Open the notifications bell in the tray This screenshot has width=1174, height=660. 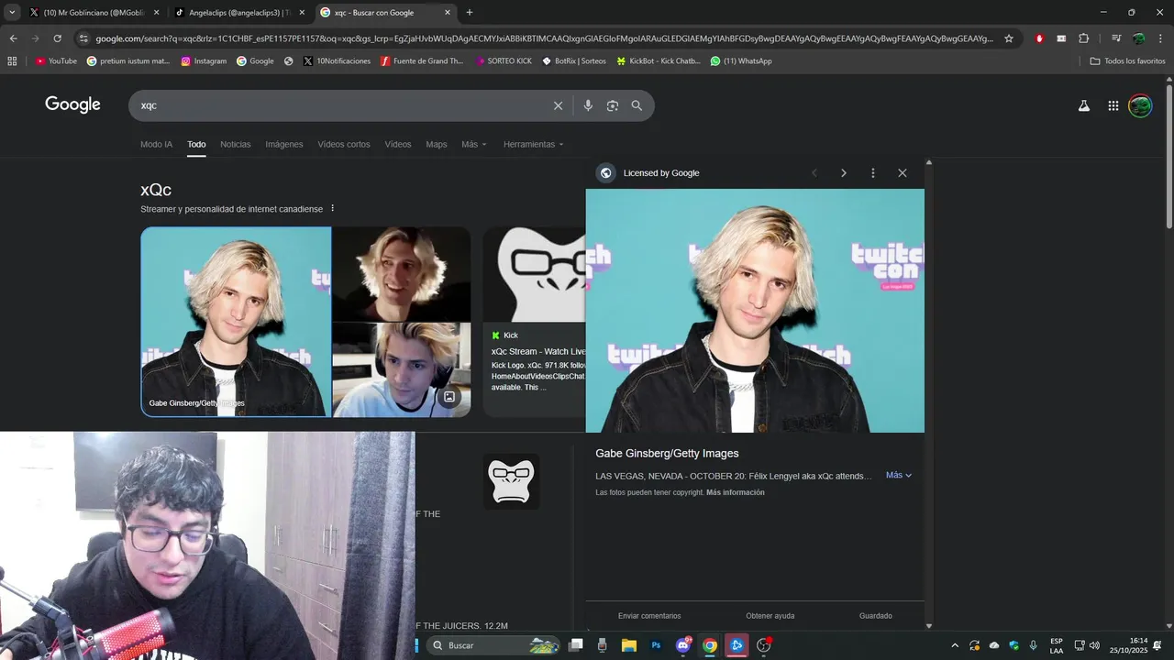click(x=1157, y=645)
